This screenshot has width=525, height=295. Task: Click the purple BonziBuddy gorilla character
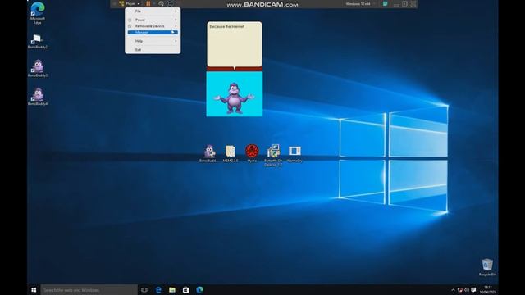click(x=235, y=98)
